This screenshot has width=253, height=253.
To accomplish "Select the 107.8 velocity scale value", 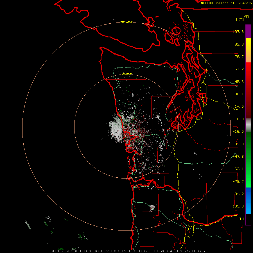I will click(238, 31).
